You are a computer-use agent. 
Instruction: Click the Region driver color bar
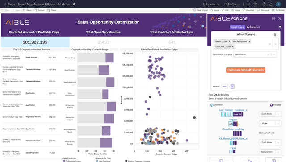tap(233, 124)
